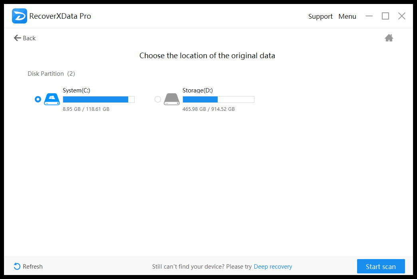Click the Storage(D:) usage bar
The image size is (417, 279).
pyautogui.click(x=218, y=99)
